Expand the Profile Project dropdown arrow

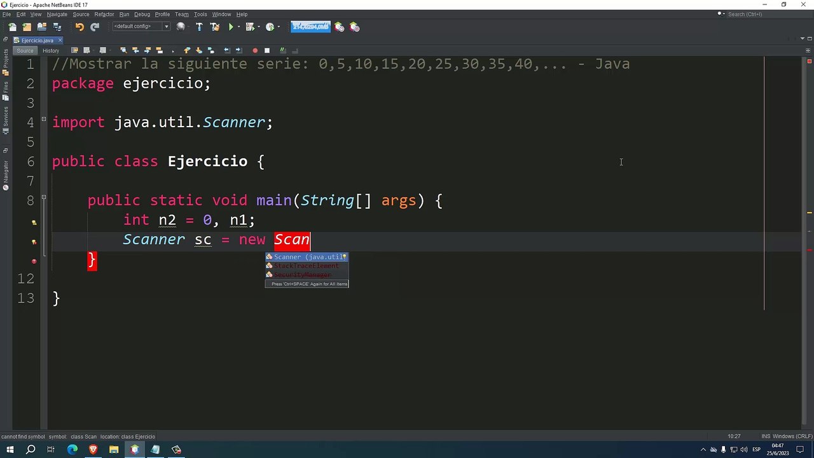coord(278,27)
